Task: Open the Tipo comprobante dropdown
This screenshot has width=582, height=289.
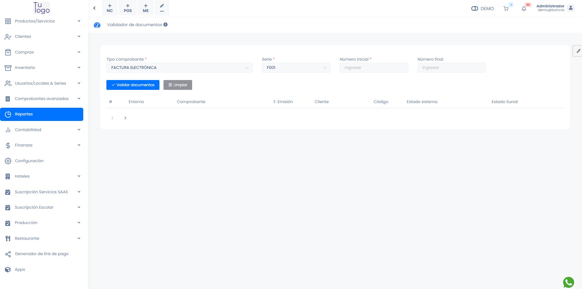Action: pos(179,68)
